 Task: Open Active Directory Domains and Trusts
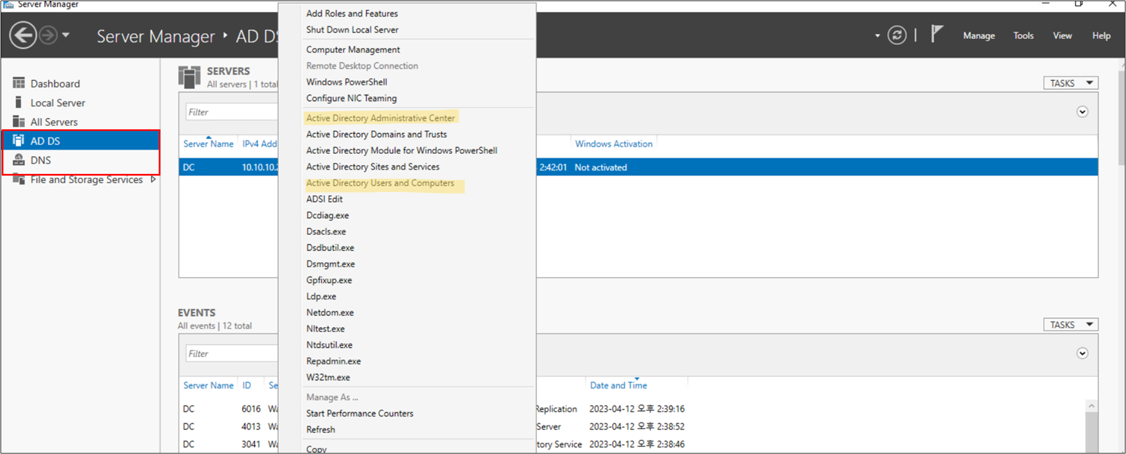[x=376, y=134]
